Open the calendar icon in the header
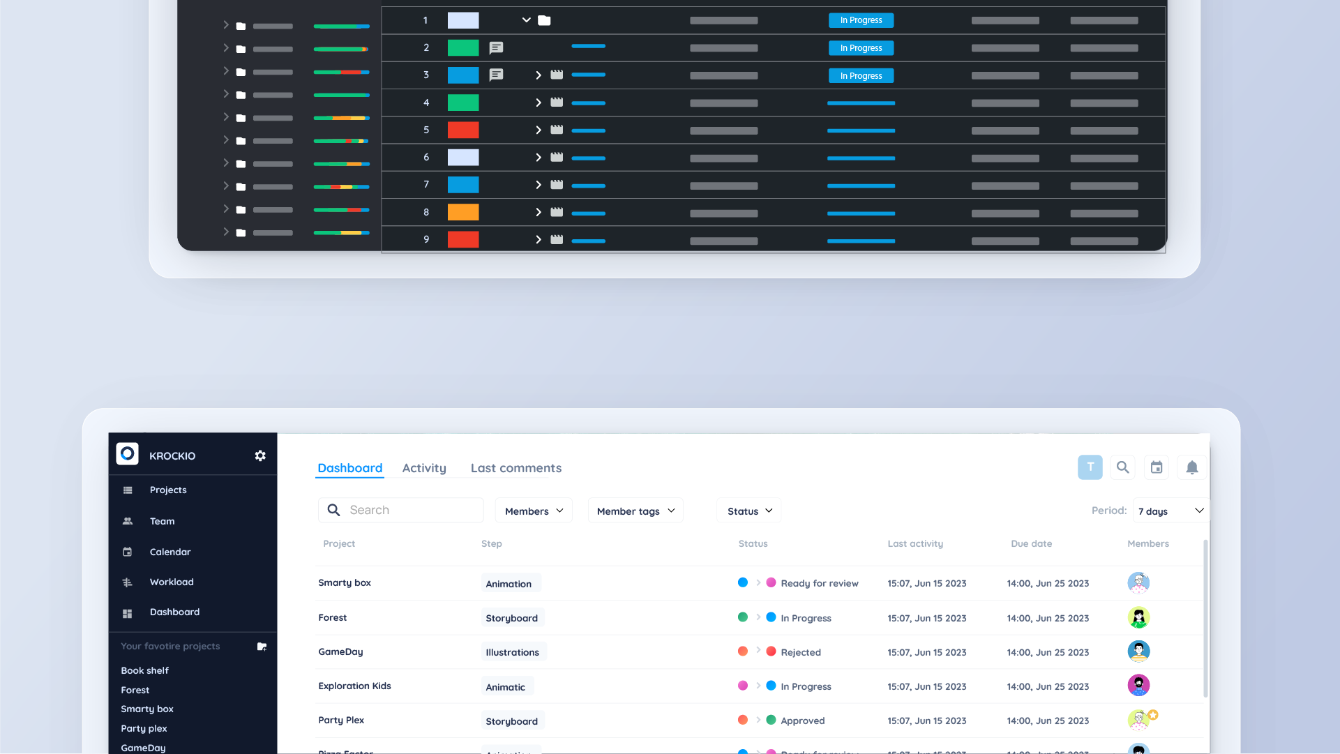1340x754 pixels. pos(1157,467)
